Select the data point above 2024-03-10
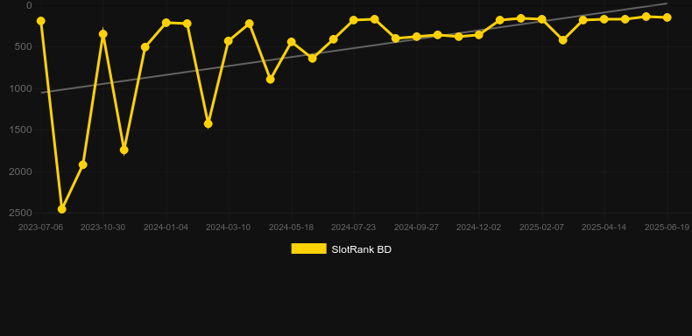The image size is (692, 336). pos(228,41)
